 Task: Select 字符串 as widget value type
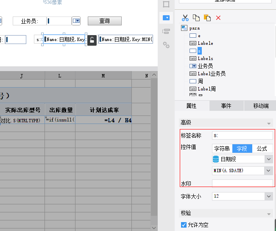point(222,148)
